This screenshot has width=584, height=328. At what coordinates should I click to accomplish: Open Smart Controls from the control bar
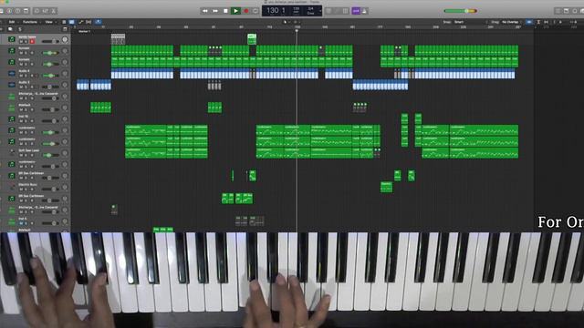point(36,11)
